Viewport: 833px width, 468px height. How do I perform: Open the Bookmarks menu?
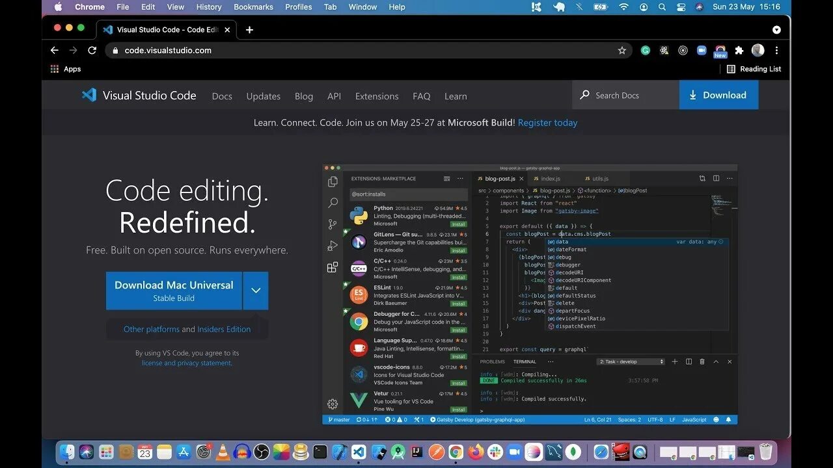[x=254, y=7]
